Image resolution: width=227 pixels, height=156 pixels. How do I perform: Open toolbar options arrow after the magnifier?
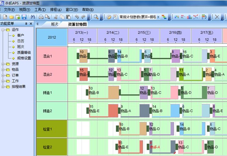101,17
